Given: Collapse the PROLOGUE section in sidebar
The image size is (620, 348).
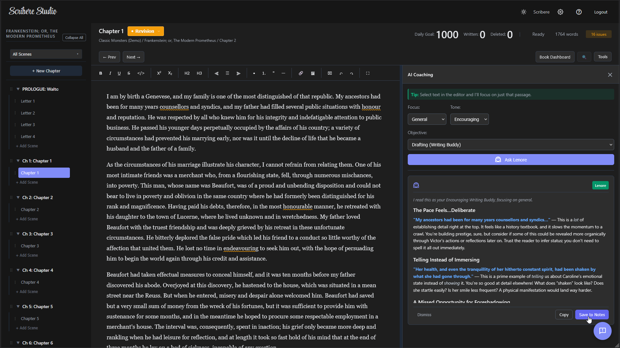Looking at the screenshot, I should click(x=18, y=89).
